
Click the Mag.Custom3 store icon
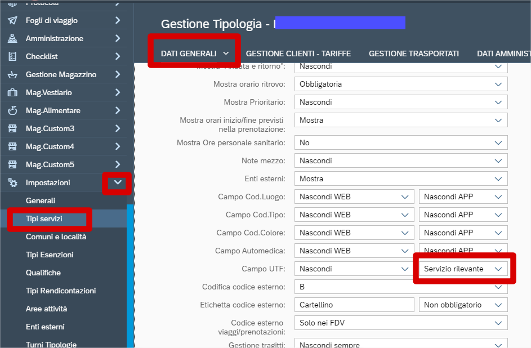click(12, 128)
